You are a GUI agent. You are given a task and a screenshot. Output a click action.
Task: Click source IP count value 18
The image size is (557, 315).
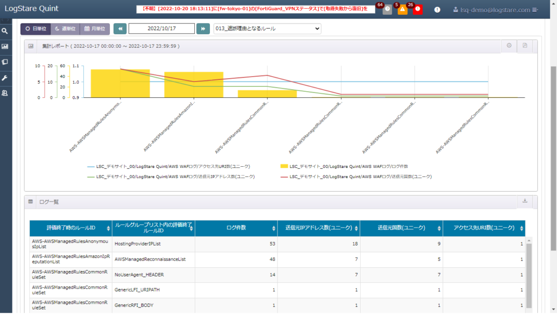click(x=355, y=244)
